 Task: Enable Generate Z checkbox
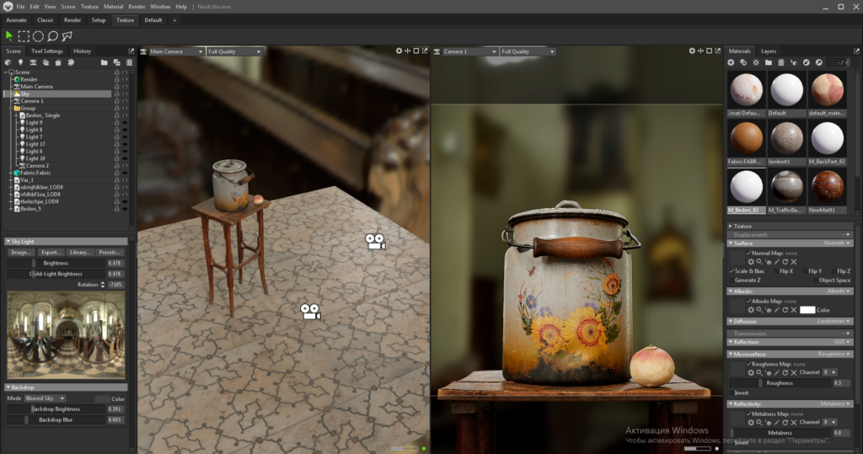[732, 280]
